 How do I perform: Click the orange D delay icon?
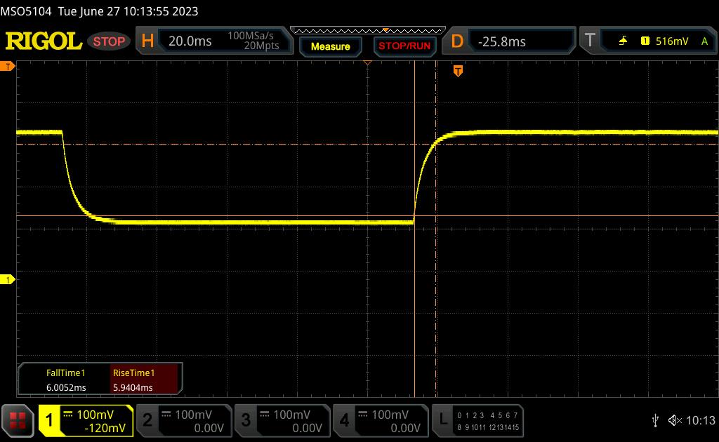click(457, 41)
